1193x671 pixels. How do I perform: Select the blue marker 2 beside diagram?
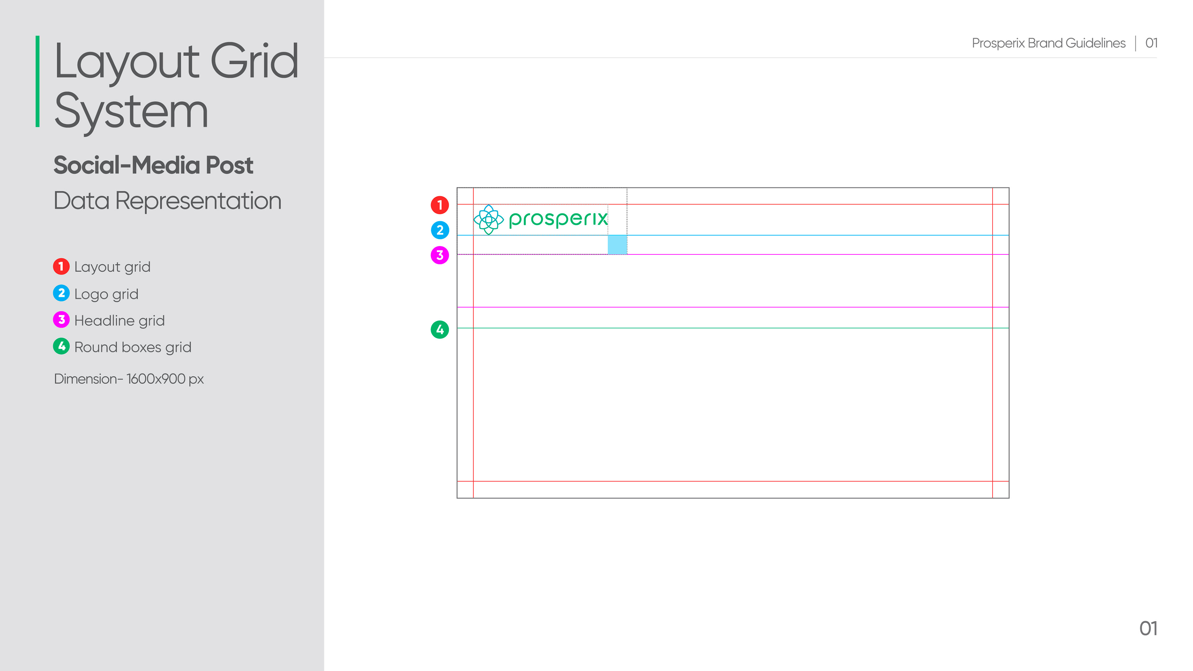(x=440, y=230)
